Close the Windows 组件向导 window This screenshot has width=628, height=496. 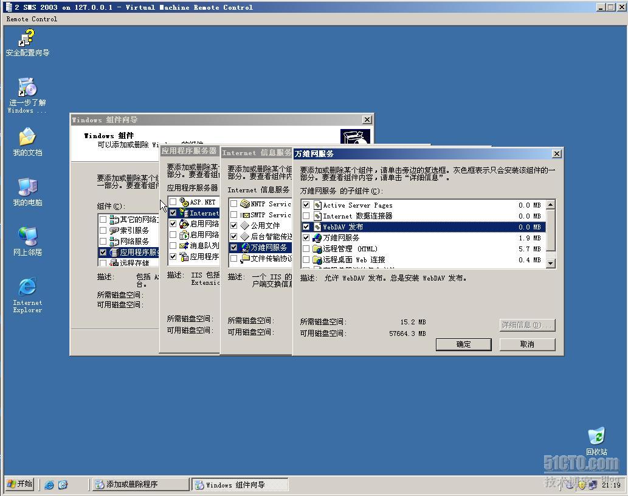pos(367,119)
